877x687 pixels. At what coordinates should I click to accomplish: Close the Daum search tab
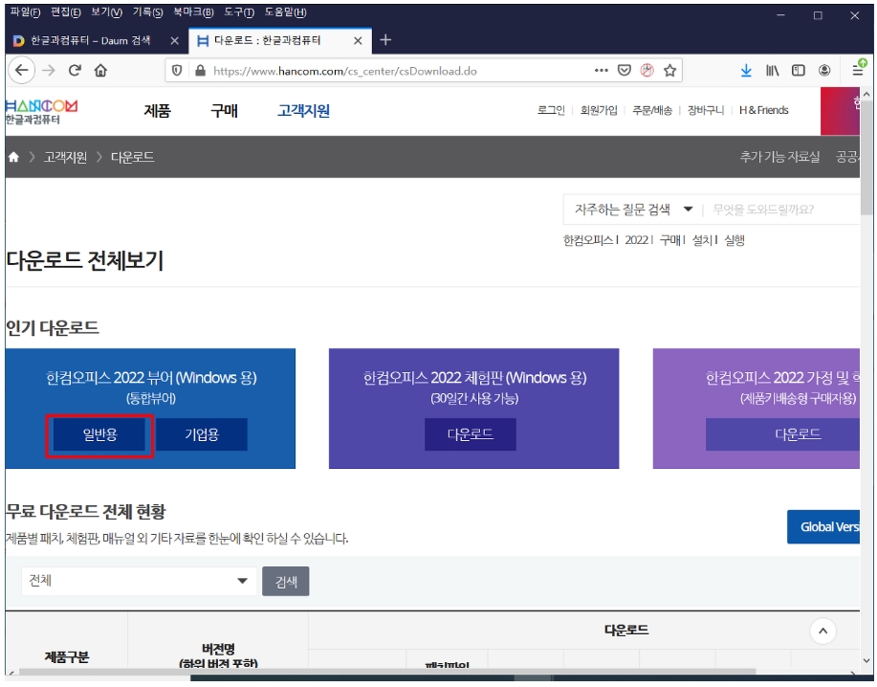pos(174,41)
